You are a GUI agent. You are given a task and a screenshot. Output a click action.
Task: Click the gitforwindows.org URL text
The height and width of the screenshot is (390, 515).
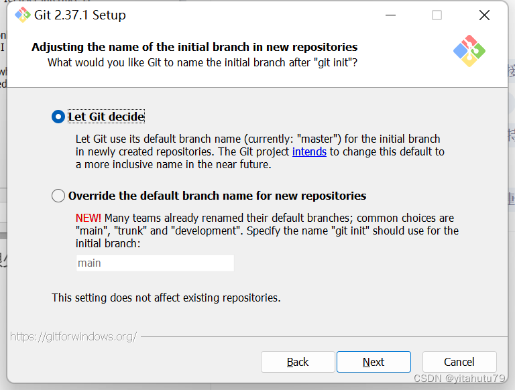pos(74,336)
